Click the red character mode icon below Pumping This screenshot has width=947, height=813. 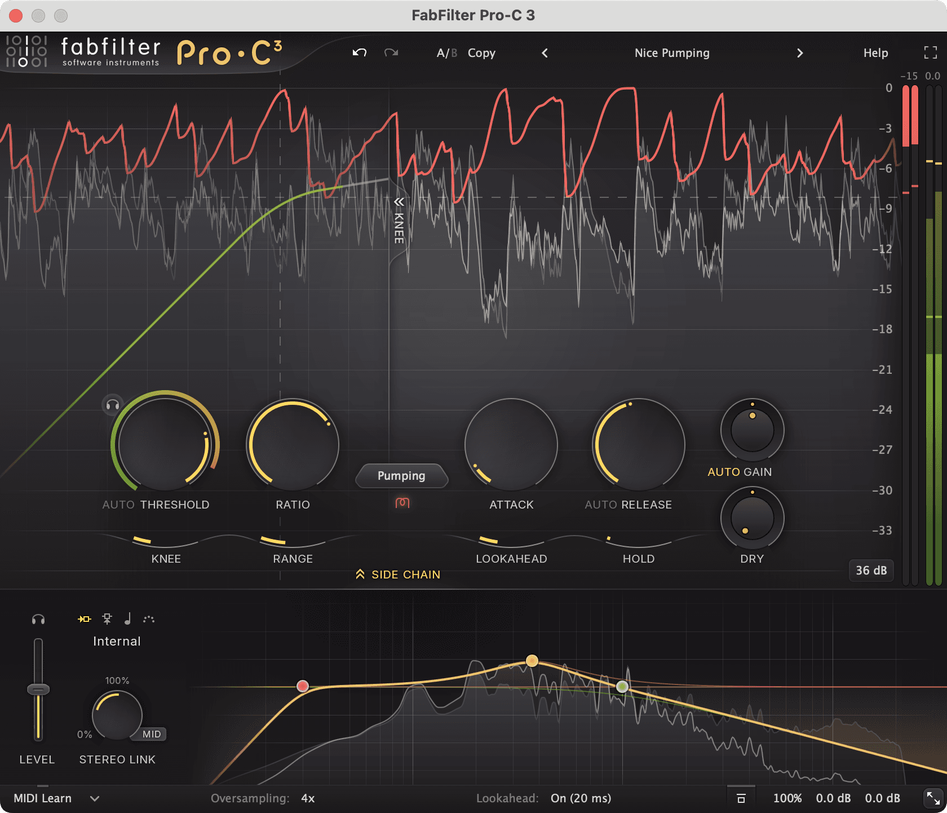click(x=402, y=502)
